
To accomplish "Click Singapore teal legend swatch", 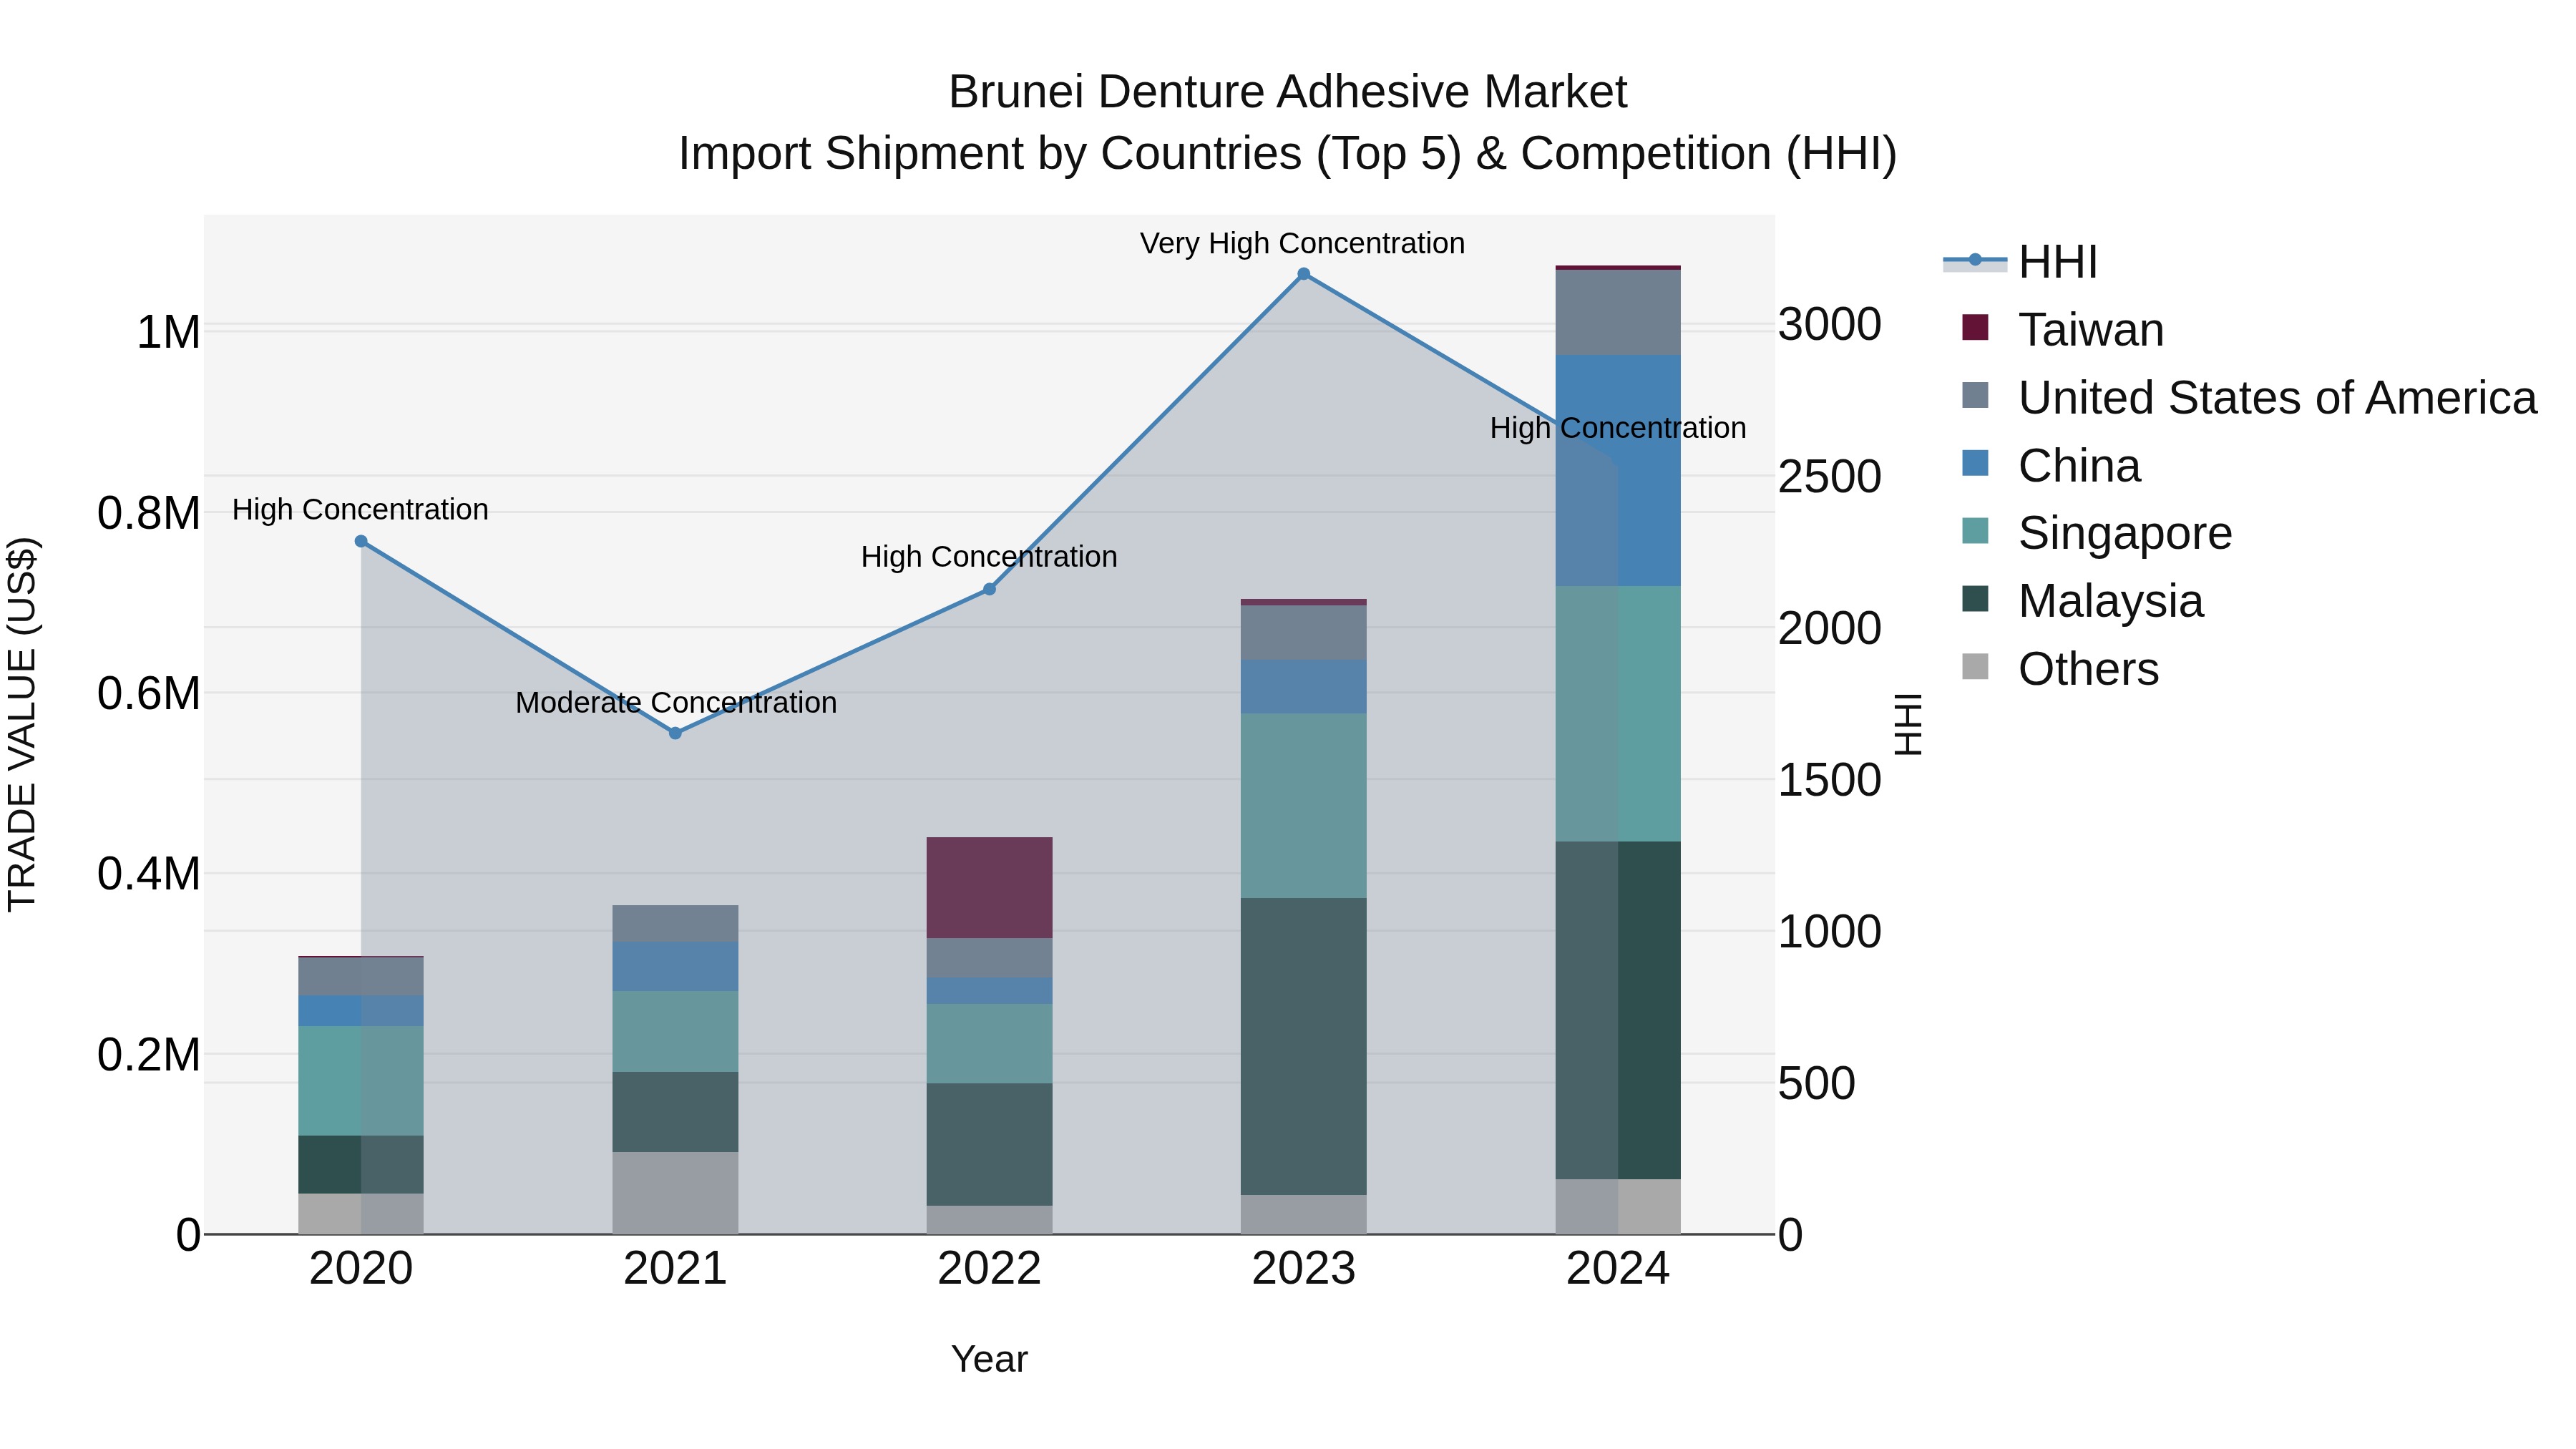I will click(x=1975, y=531).
